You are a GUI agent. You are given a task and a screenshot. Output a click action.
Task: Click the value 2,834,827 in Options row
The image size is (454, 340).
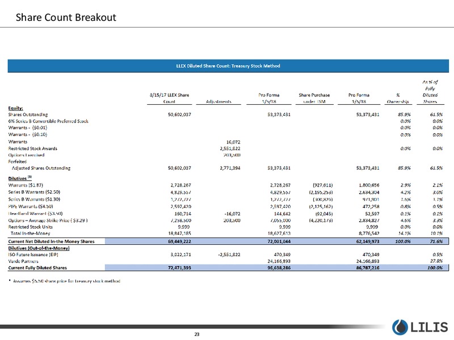[369, 220]
